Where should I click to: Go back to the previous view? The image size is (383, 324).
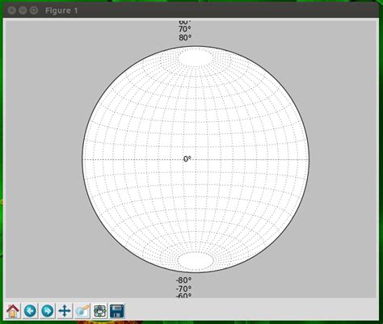coord(30,311)
